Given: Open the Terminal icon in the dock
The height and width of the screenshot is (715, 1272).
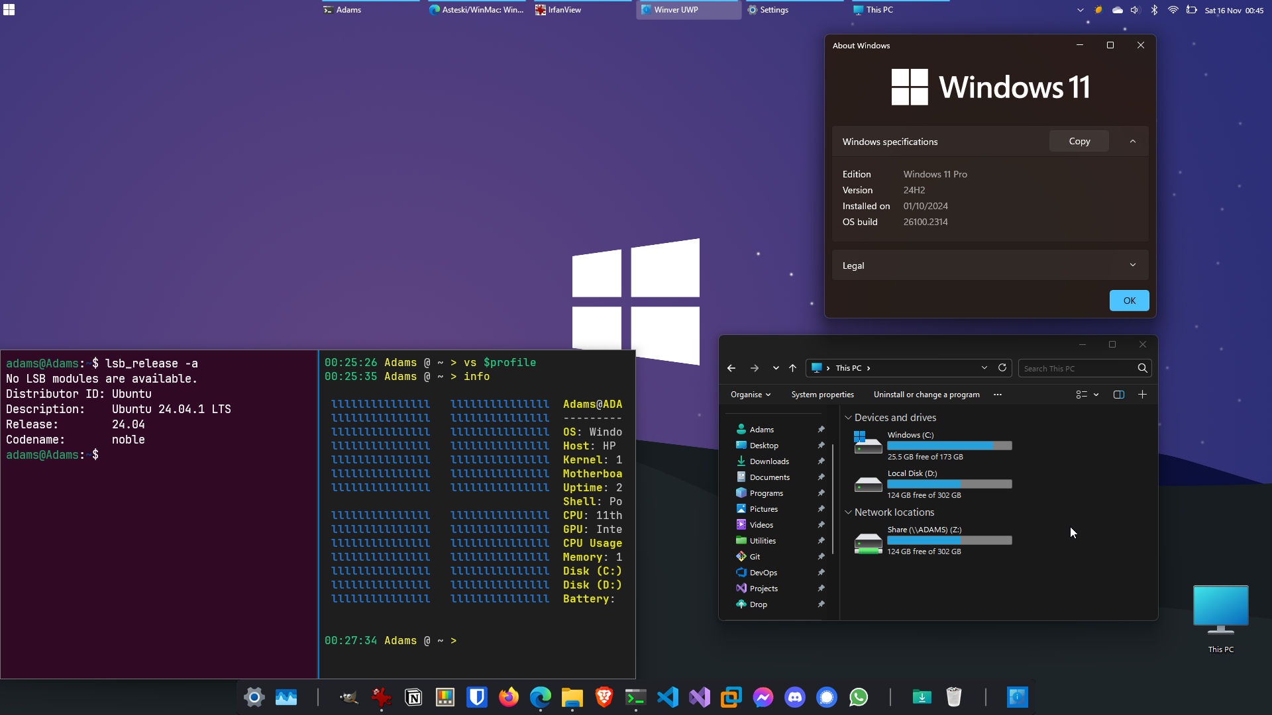Looking at the screenshot, I should click(x=636, y=697).
